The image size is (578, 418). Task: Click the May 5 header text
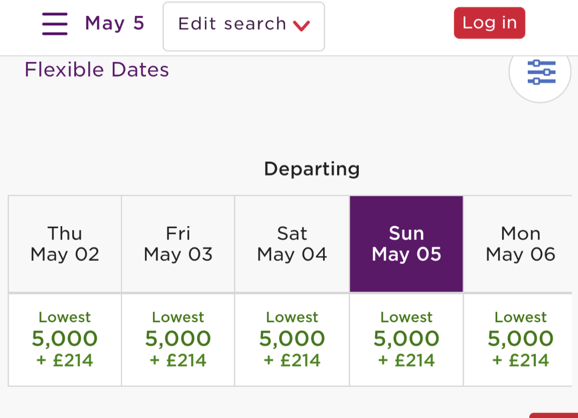tap(114, 24)
